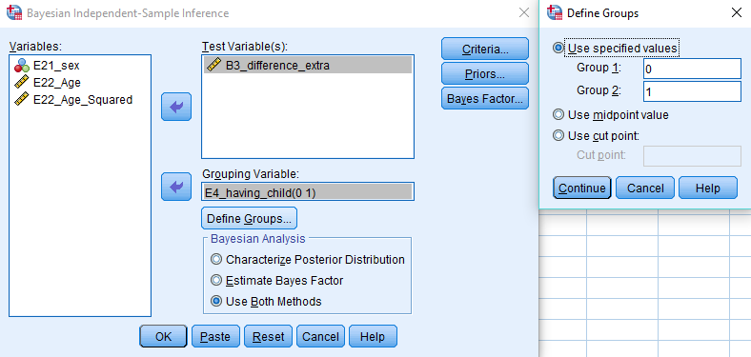This screenshot has width=751, height=357.
Task: Open Bayes Factor options
Action: coord(485,99)
